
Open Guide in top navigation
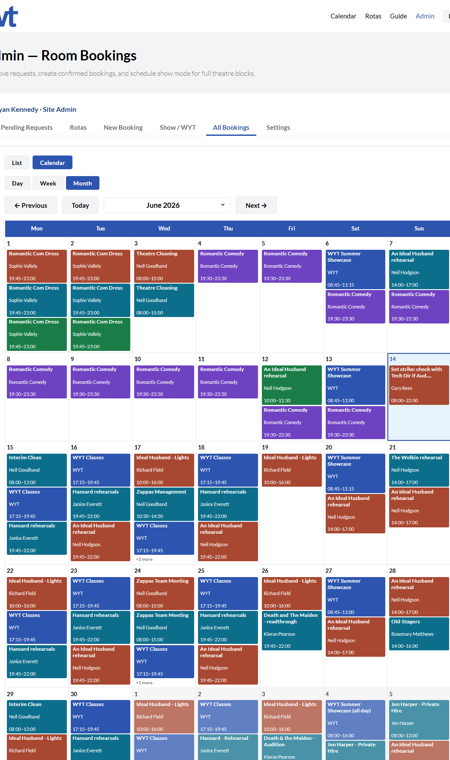[399, 16]
